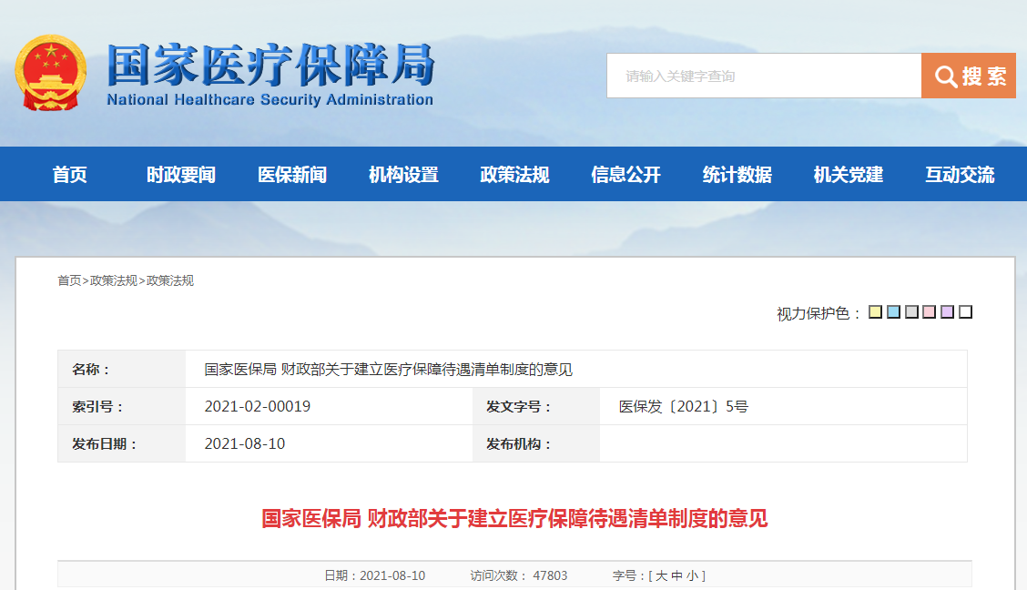Click index number 2021-02-00019
Image resolution: width=1027 pixels, height=590 pixels.
pos(258,407)
